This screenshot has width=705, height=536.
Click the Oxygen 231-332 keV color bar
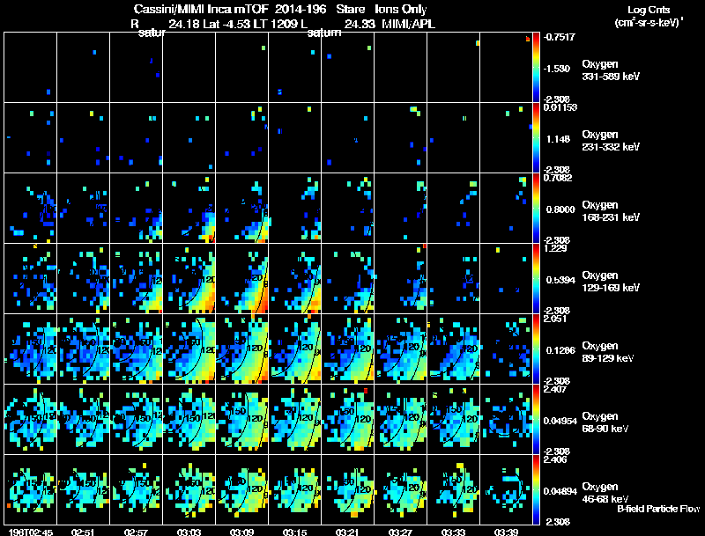click(x=536, y=138)
